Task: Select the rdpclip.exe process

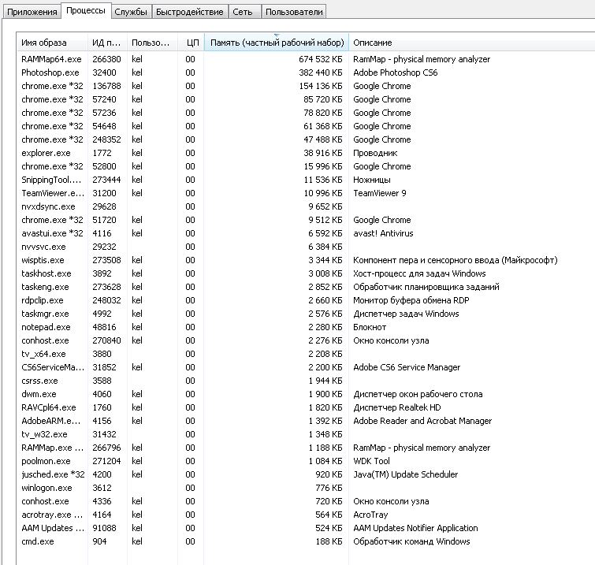Action: [306, 300]
